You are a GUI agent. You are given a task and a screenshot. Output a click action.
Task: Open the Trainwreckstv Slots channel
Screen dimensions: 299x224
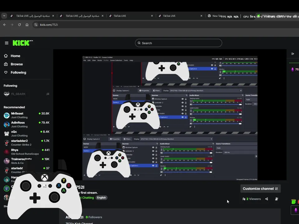click(x=26, y=161)
